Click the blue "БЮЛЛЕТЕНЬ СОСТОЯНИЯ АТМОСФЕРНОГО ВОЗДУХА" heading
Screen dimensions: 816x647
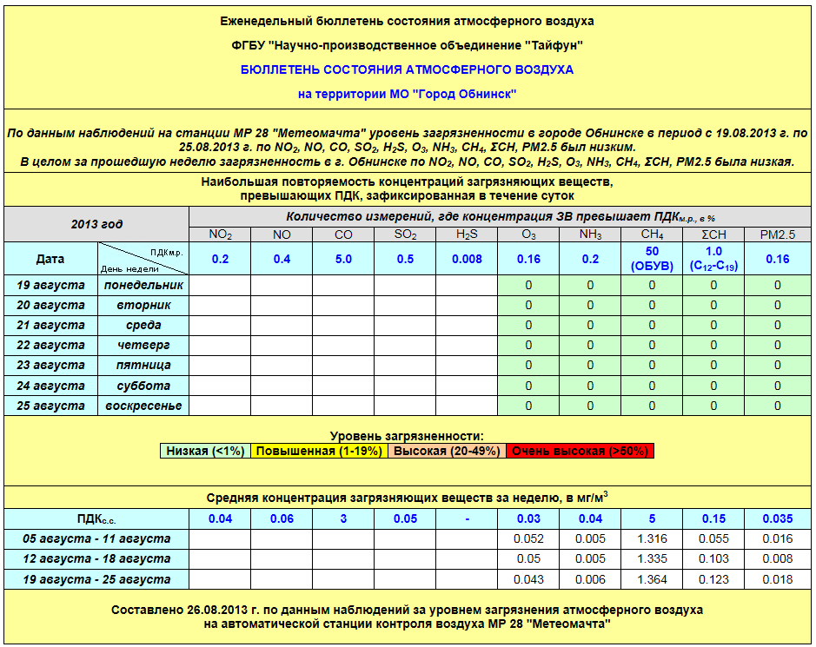click(407, 69)
